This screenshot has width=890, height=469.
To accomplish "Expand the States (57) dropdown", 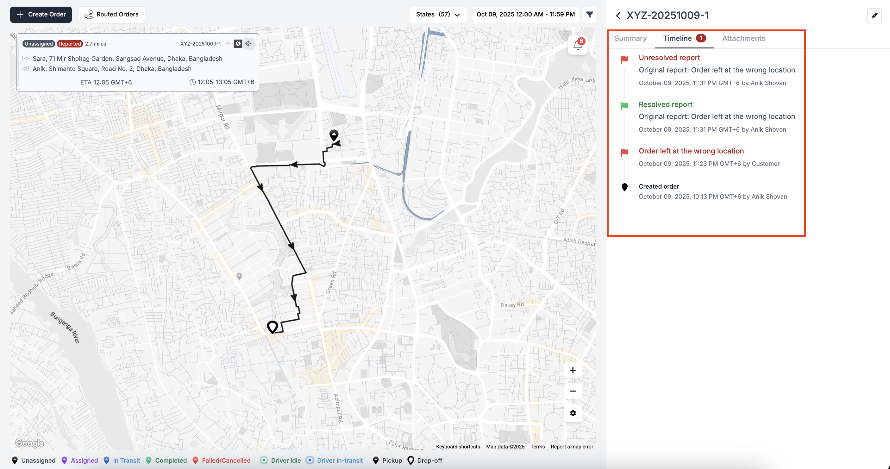I will tap(438, 15).
